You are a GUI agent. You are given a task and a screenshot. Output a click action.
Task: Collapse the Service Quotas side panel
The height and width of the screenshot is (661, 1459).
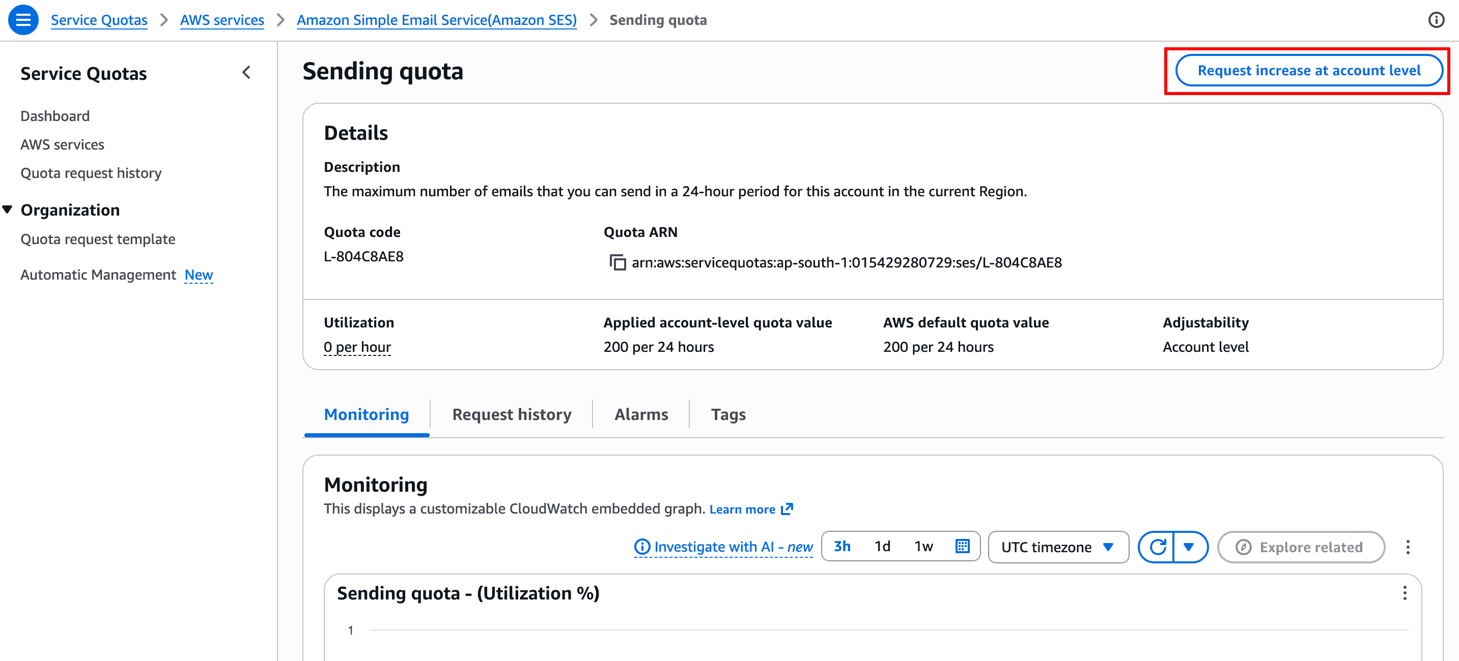click(246, 72)
